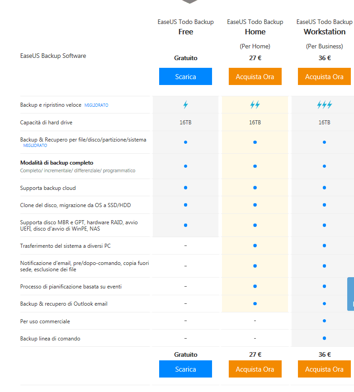Click the EaseUS Todo Backup Workstation heading
This screenshot has height=392, width=354.
(x=324, y=27)
